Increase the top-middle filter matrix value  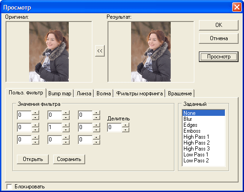point(66,113)
